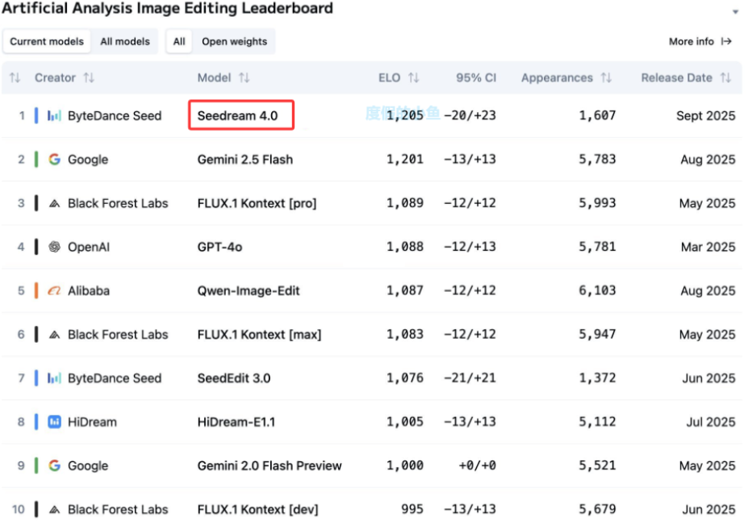Click ELO value 995
The image size is (752, 525).
(x=412, y=509)
